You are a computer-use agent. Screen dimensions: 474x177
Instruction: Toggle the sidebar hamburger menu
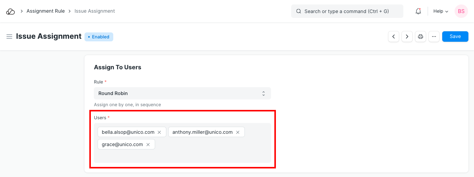(9, 37)
